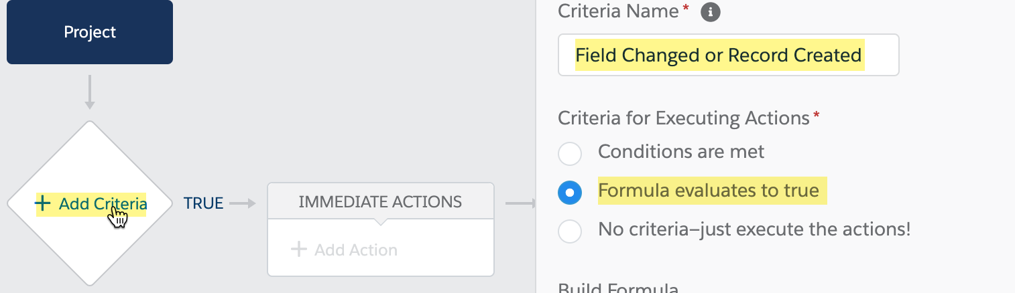
Task: Click the notch pointer under IMMEDIATE ACTIONS header
Action: (x=380, y=221)
